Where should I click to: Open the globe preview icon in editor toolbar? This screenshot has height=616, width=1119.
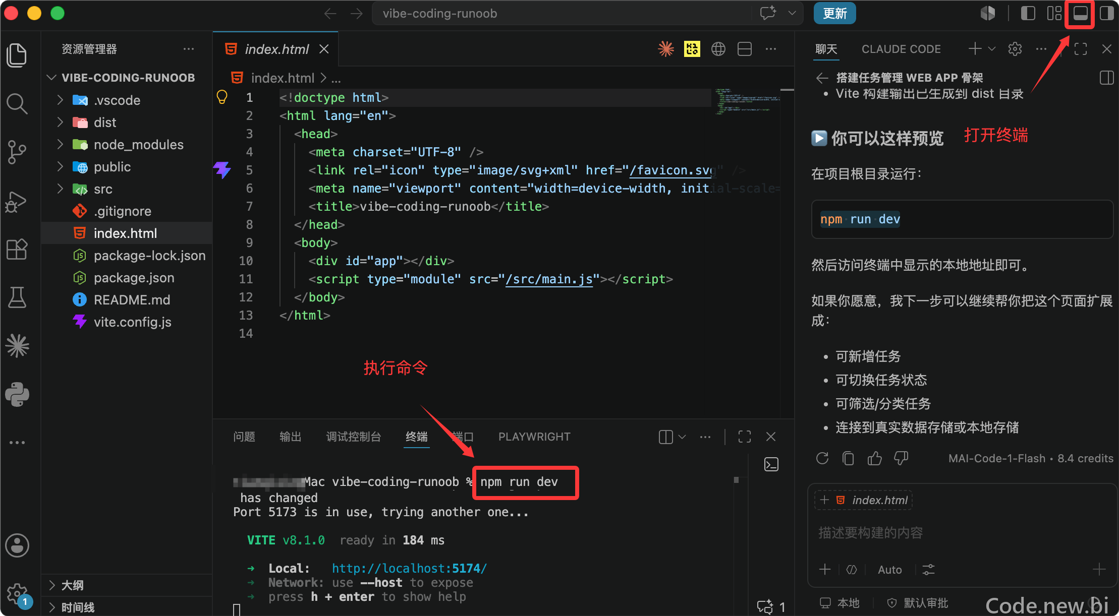718,49
